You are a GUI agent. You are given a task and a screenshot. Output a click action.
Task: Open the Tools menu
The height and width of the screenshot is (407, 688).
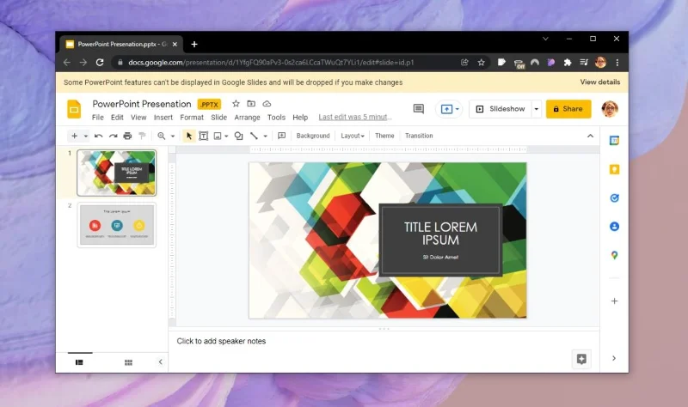[276, 118]
